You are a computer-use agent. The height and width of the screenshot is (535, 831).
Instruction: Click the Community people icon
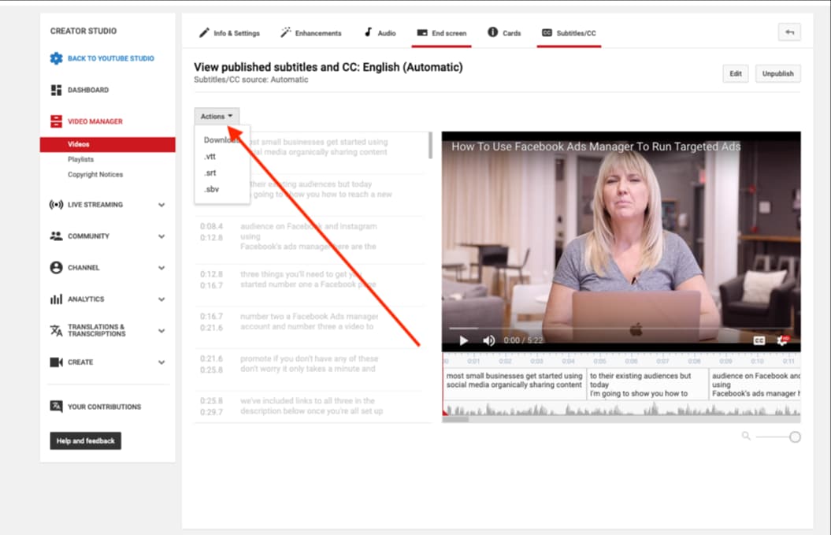point(56,236)
